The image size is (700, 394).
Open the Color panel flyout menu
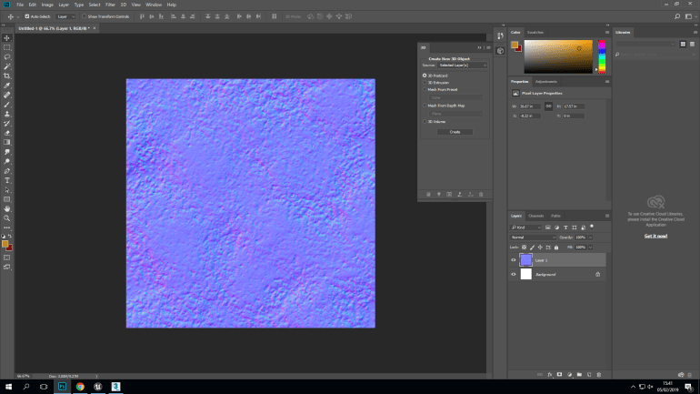(607, 32)
